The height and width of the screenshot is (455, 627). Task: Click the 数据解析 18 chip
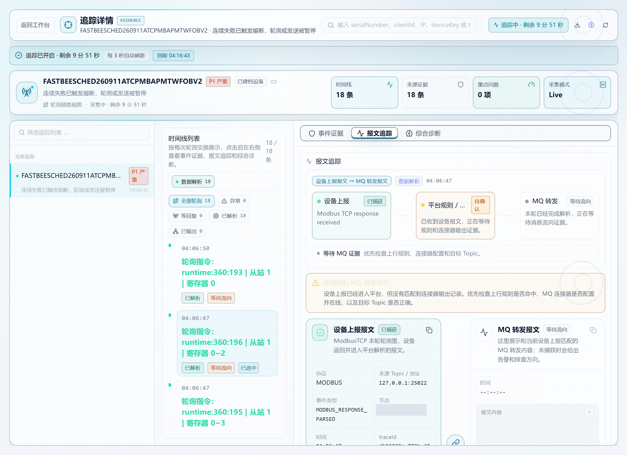coord(193,181)
